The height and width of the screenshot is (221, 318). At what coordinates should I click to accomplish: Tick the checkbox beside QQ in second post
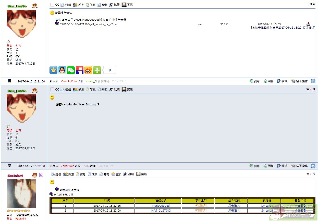pos(52,90)
